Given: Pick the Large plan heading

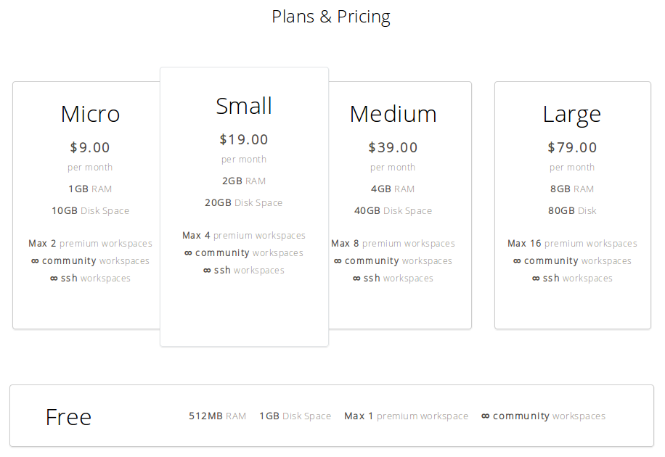Looking at the screenshot, I should 571,115.
